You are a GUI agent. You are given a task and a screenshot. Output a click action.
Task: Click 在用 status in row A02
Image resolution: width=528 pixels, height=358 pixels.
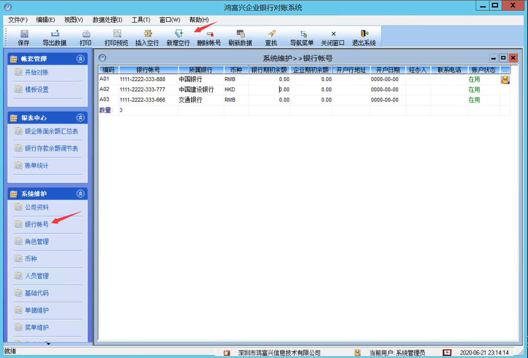click(x=484, y=89)
